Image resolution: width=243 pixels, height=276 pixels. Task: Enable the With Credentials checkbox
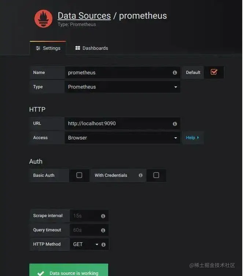(x=156, y=175)
